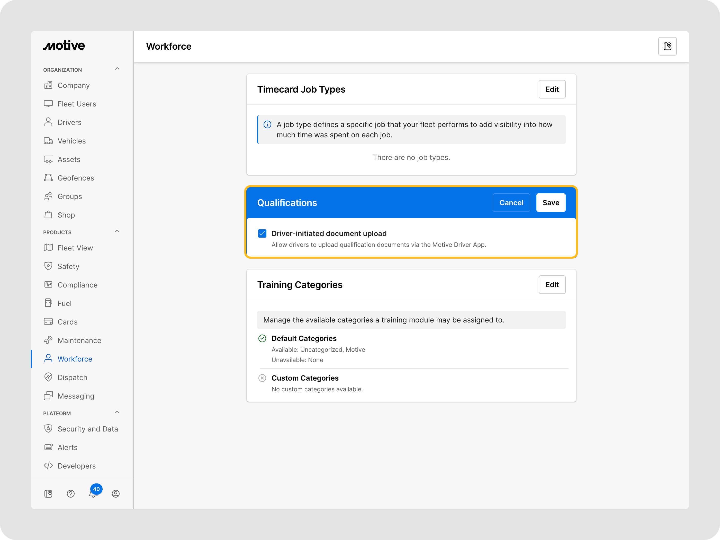The width and height of the screenshot is (720, 540).
Task: Open the user profile icon
Action: tap(115, 494)
